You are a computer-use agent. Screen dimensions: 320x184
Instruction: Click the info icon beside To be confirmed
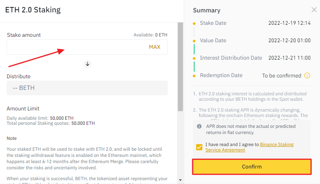tap(307, 76)
